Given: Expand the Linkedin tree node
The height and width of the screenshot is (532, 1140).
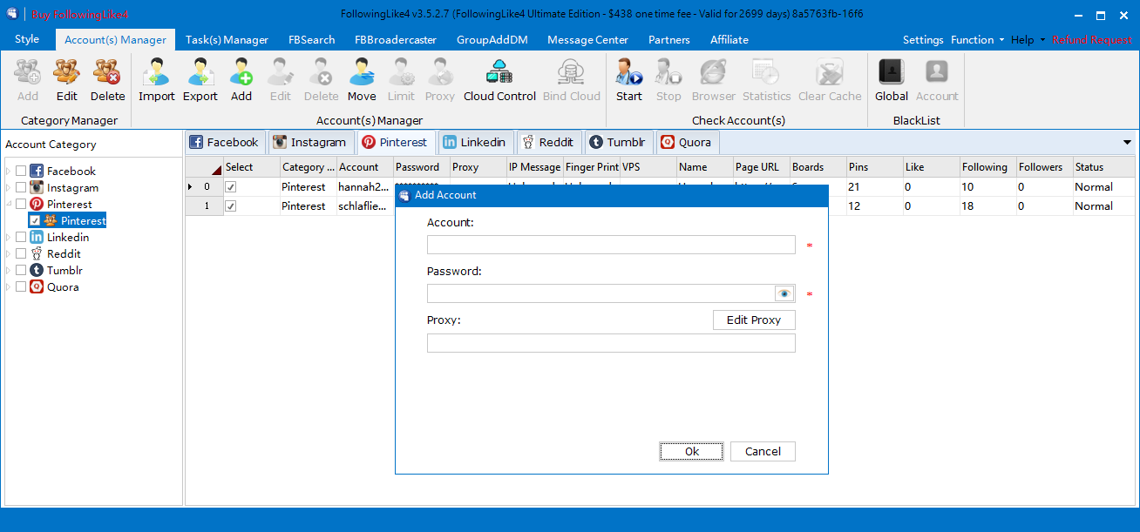Looking at the screenshot, I should pyautogui.click(x=9, y=238).
